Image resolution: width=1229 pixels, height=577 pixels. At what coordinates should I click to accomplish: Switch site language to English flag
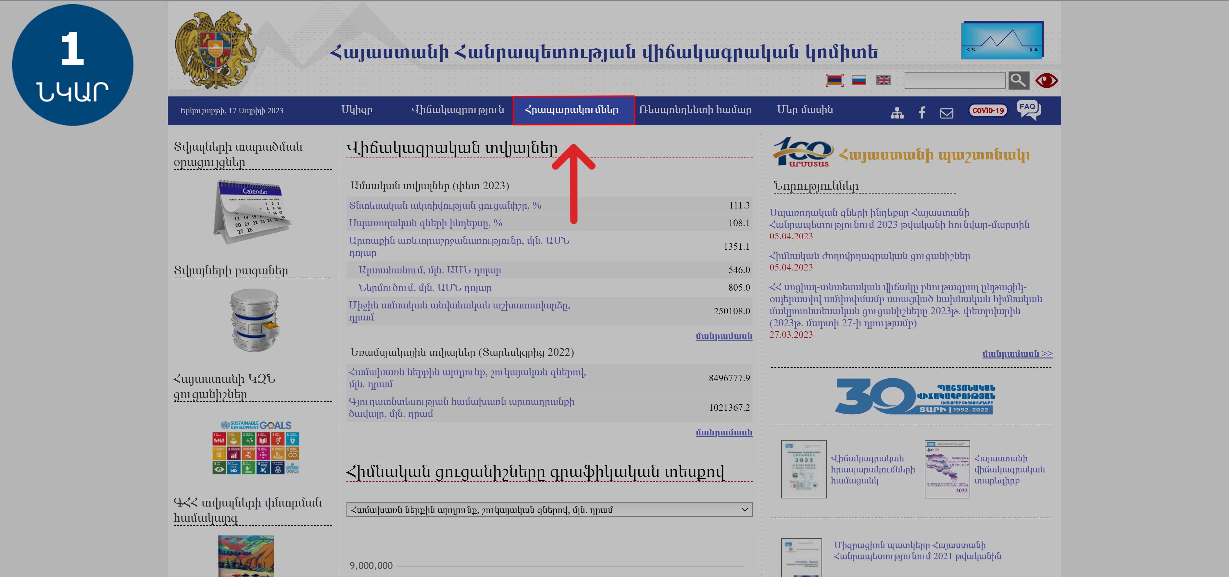pos(883,80)
